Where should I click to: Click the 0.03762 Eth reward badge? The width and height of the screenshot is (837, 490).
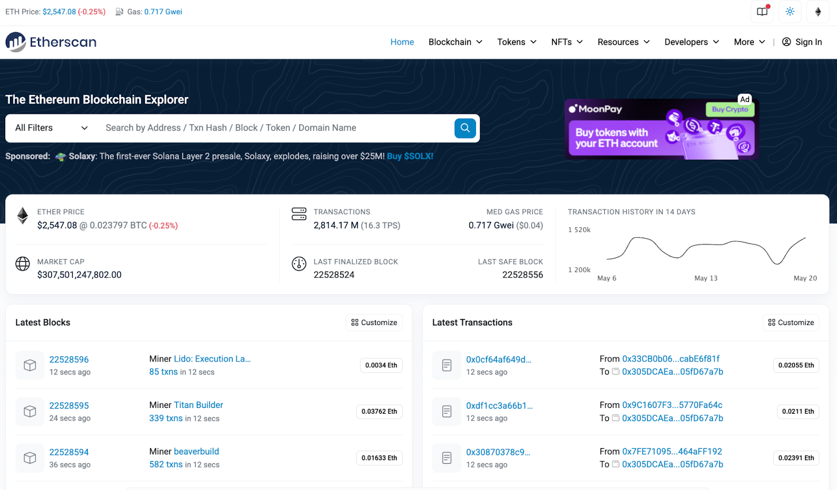click(x=379, y=412)
